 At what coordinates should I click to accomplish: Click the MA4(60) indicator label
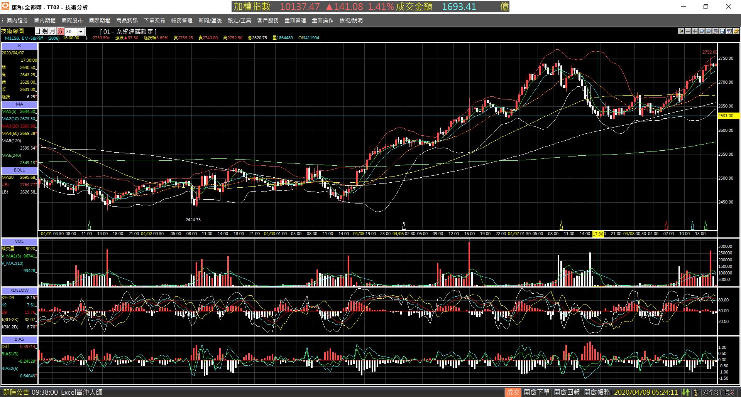[10, 134]
